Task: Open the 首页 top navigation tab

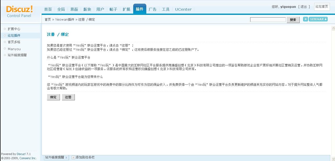Action: pos(48,9)
